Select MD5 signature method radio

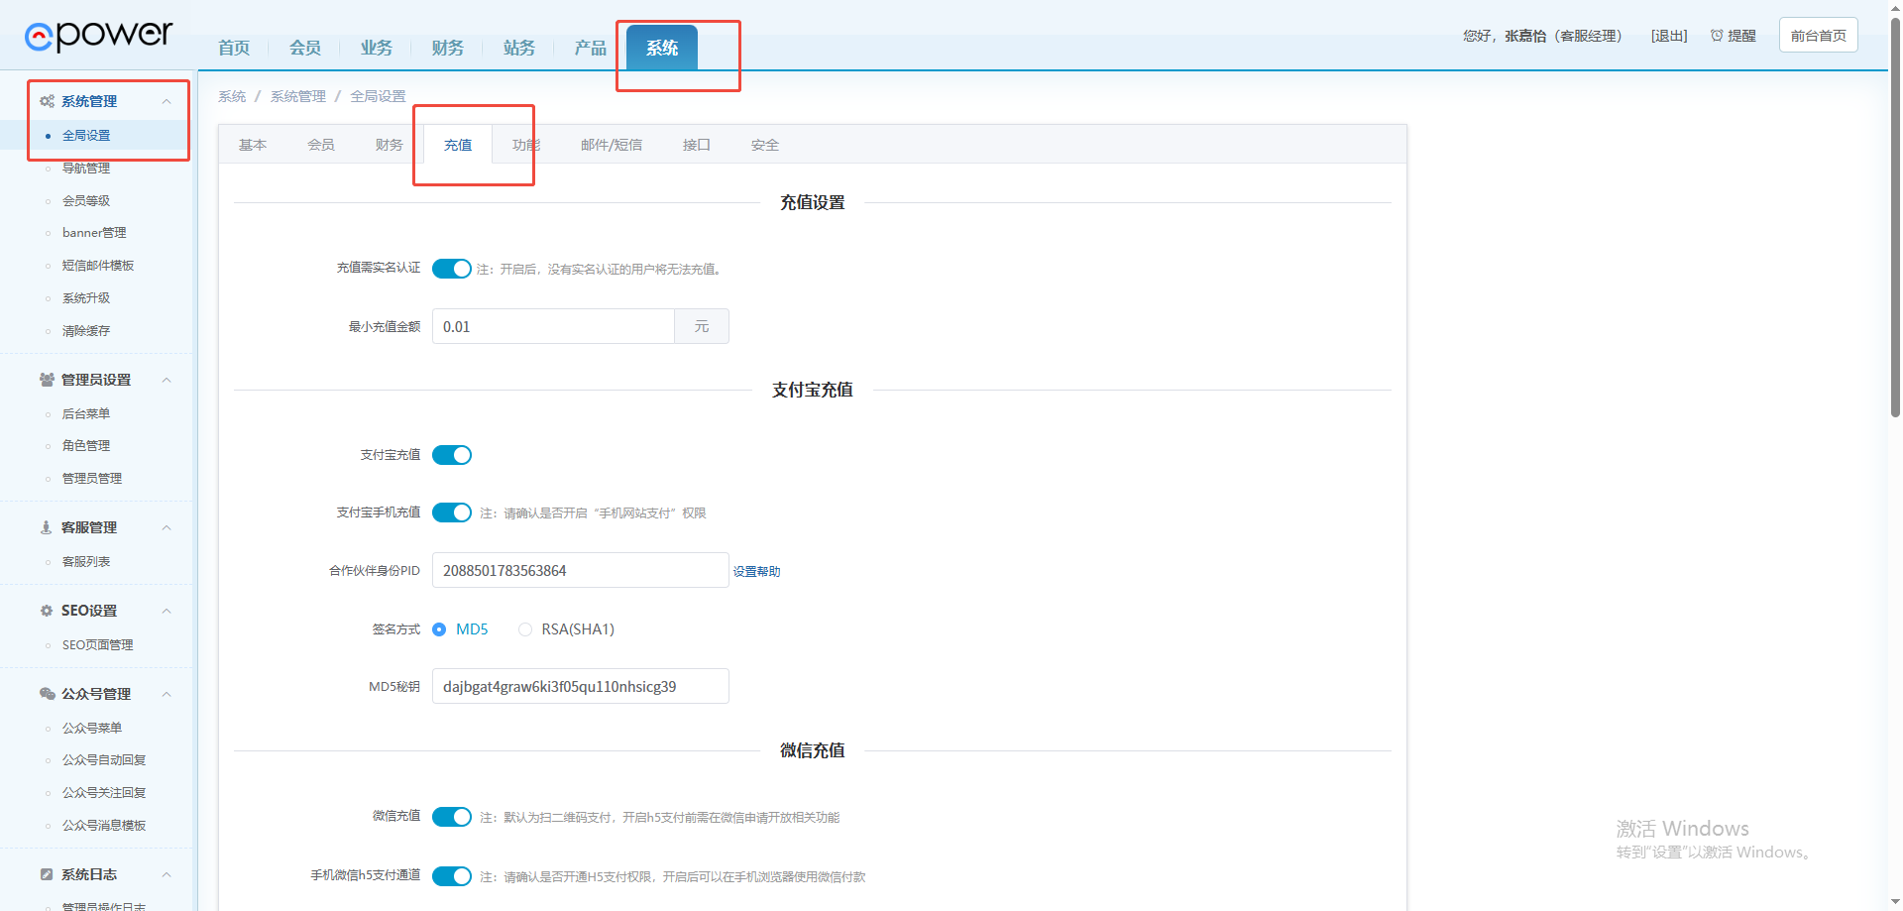439,629
